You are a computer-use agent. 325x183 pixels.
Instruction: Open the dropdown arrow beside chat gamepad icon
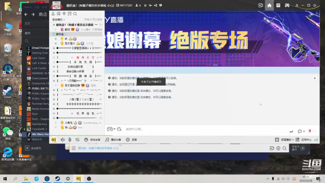[114, 129]
